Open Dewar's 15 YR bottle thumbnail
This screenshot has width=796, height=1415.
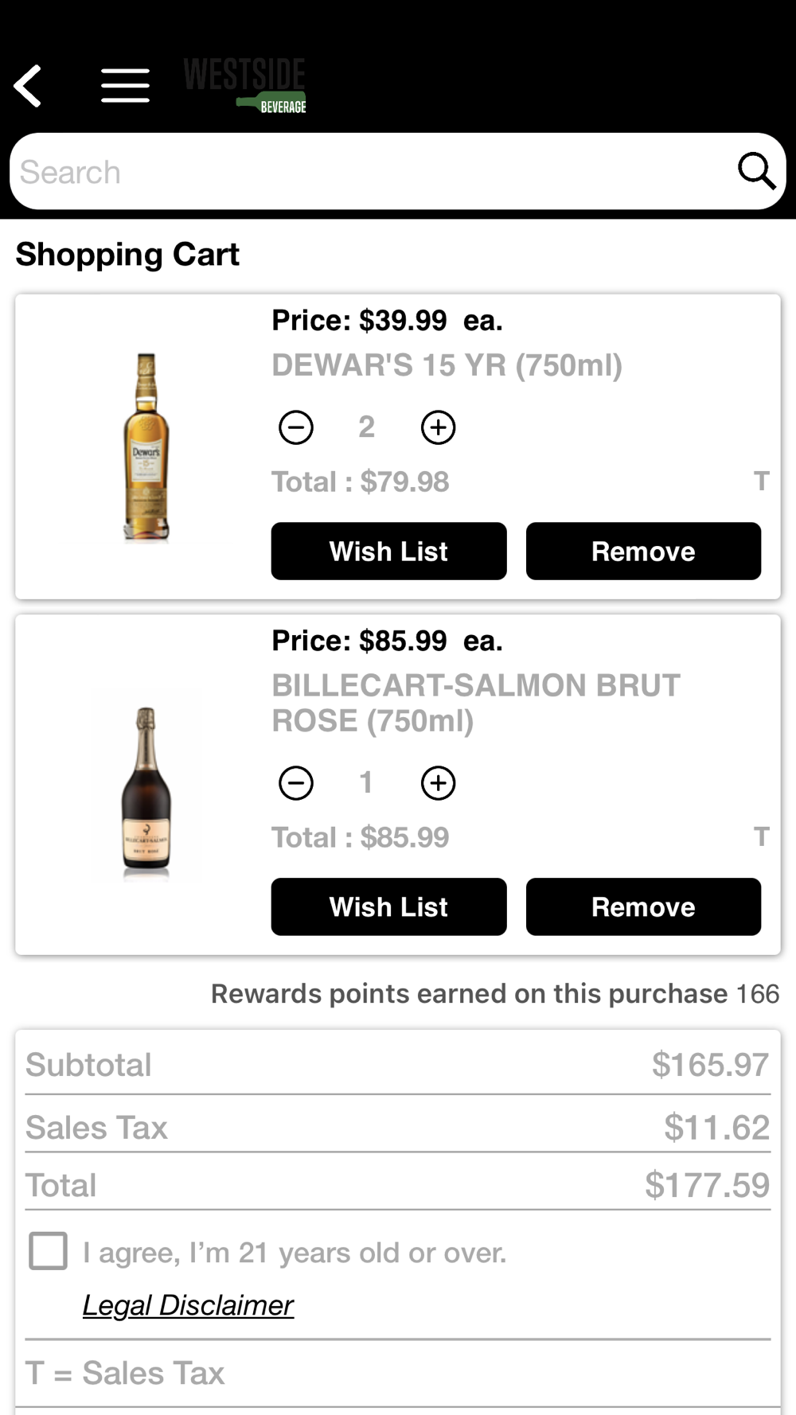click(x=146, y=447)
